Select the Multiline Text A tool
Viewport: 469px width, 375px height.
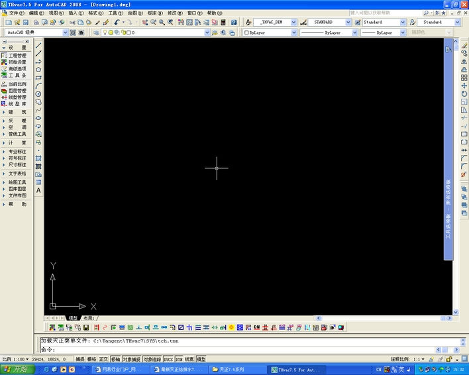click(38, 191)
